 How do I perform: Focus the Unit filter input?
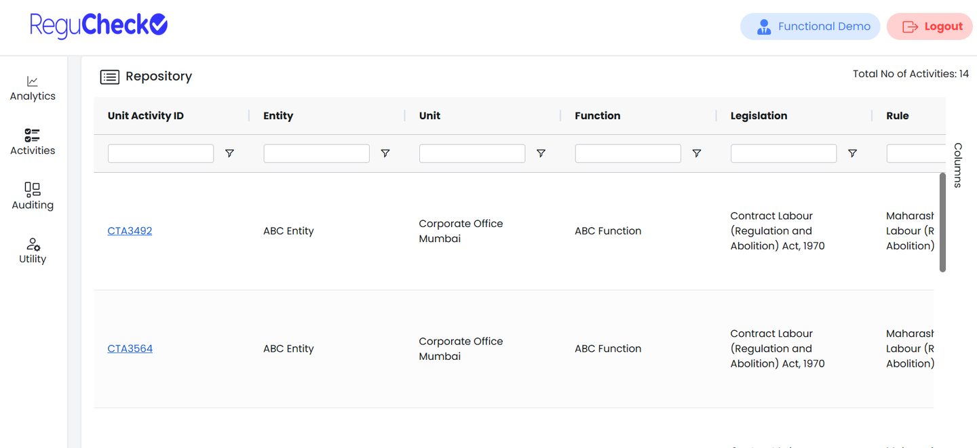[x=472, y=154]
